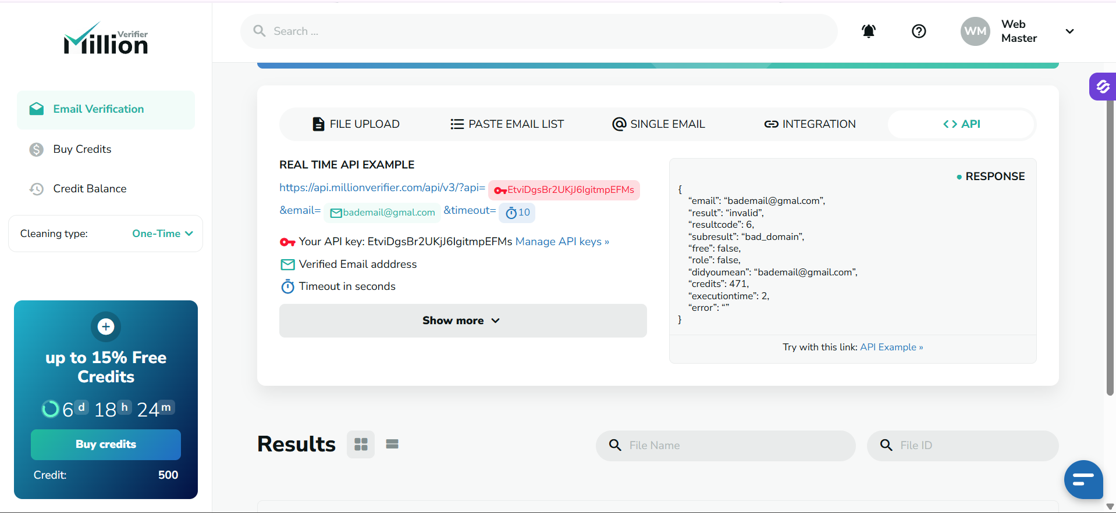Screen dimensions: 1116x513
Task: Open the API Example link
Action: (891, 347)
